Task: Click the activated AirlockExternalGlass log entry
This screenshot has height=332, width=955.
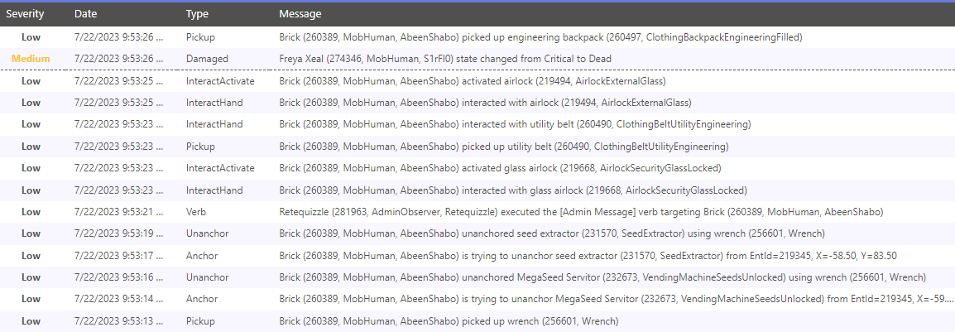Action: pyautogui.click(x=477, y=81)
